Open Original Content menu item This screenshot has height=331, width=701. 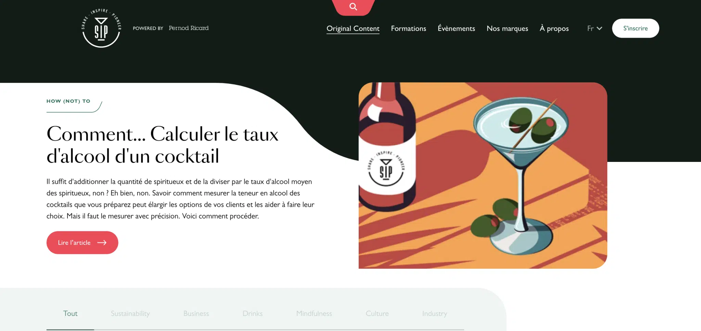tap(353, 28)
